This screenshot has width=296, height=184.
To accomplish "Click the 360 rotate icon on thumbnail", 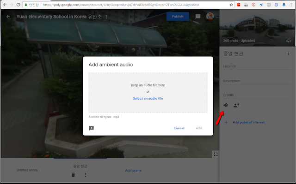I will click(x=288, y=41).
